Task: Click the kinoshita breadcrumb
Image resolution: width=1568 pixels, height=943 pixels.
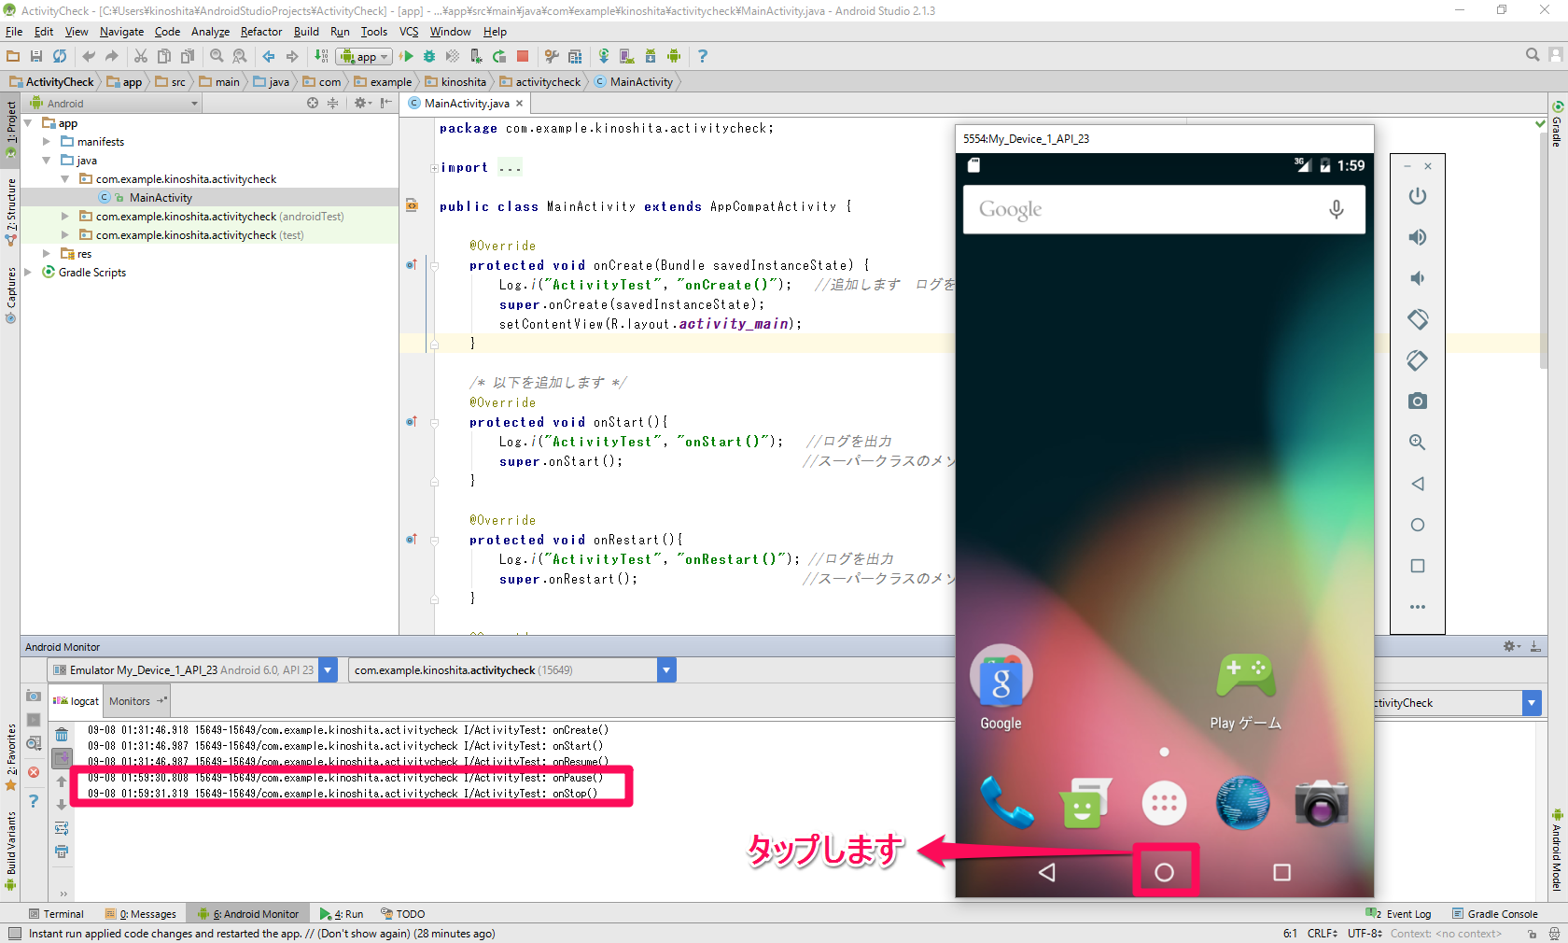Action: pos(456,82)
